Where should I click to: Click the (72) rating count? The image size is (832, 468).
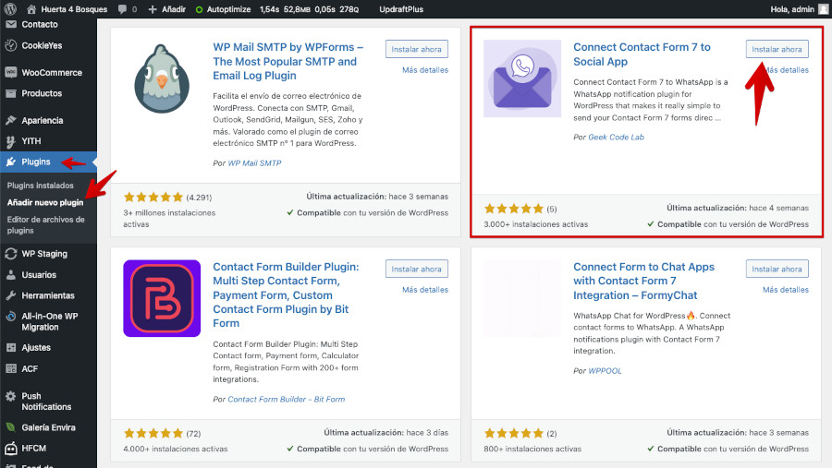tap(193, 434)
